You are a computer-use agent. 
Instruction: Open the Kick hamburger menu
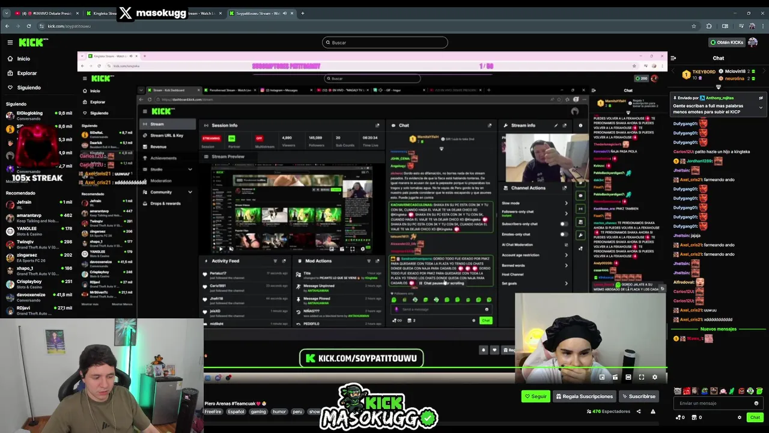(10, 42)
